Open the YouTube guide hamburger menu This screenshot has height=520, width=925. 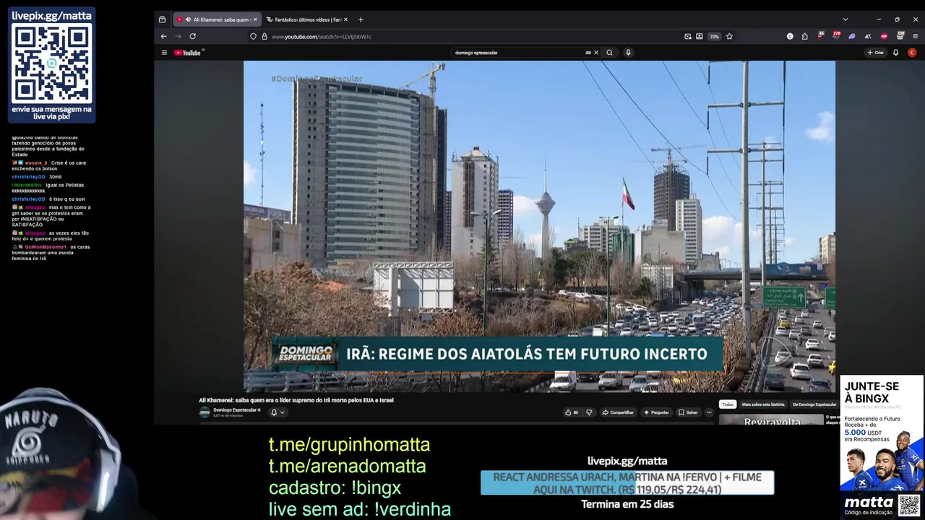(164, 53)
